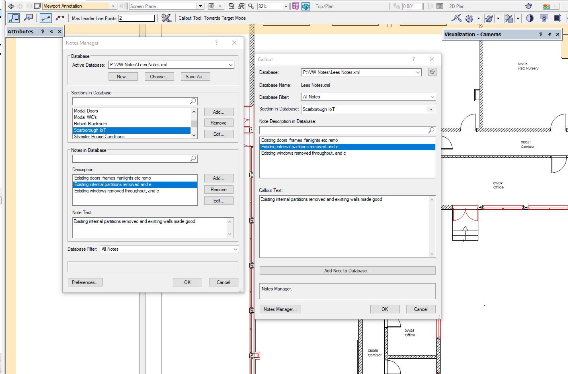Open the 82% zoom level dropdown
The height and width of the screenshot is (374, 568).
pyautogui.click(x=286, y=6)
